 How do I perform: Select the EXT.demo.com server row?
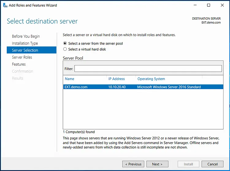click(x=143, y=87)
